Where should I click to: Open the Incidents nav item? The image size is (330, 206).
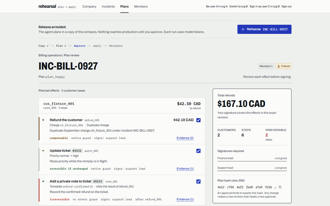point(108,7)
